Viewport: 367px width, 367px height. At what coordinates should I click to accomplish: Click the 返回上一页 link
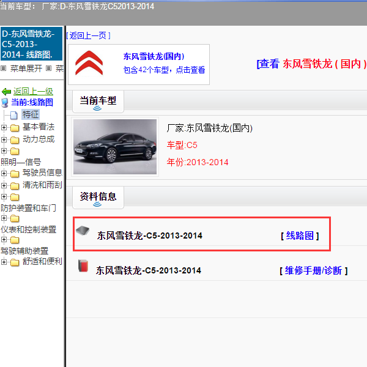pyautogui.click(x=88, y=35)
